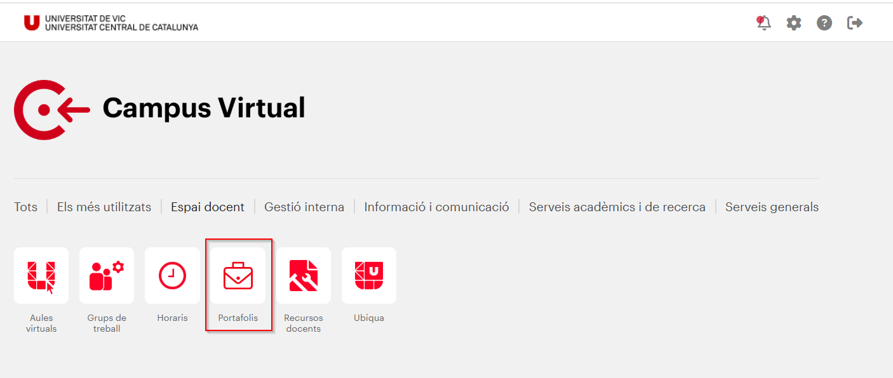The image size is (893, 378).
Task: Select the Tots category tab
Action: click(26, 207)
